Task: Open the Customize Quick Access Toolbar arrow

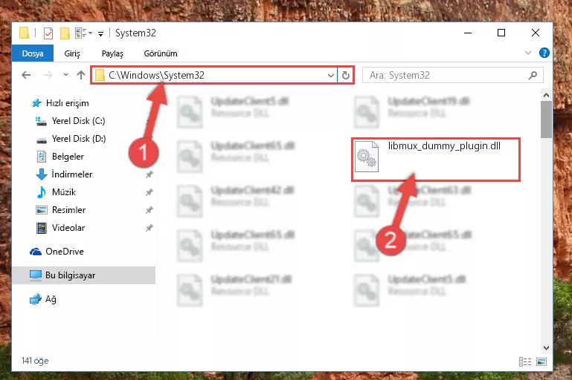Action: 100,34
